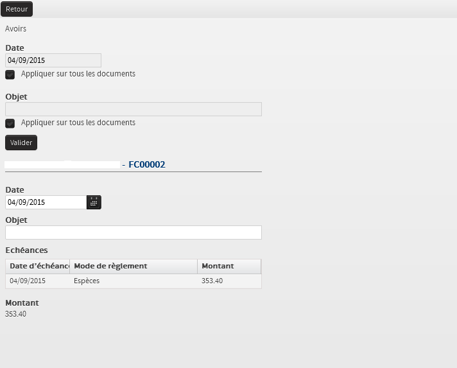Focus the Objet input under FC00002
Screen dimensions: 457x368
134,232
